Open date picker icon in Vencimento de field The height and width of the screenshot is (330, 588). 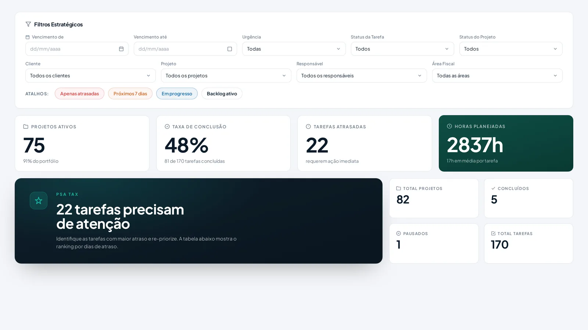[x=121, y=49]
